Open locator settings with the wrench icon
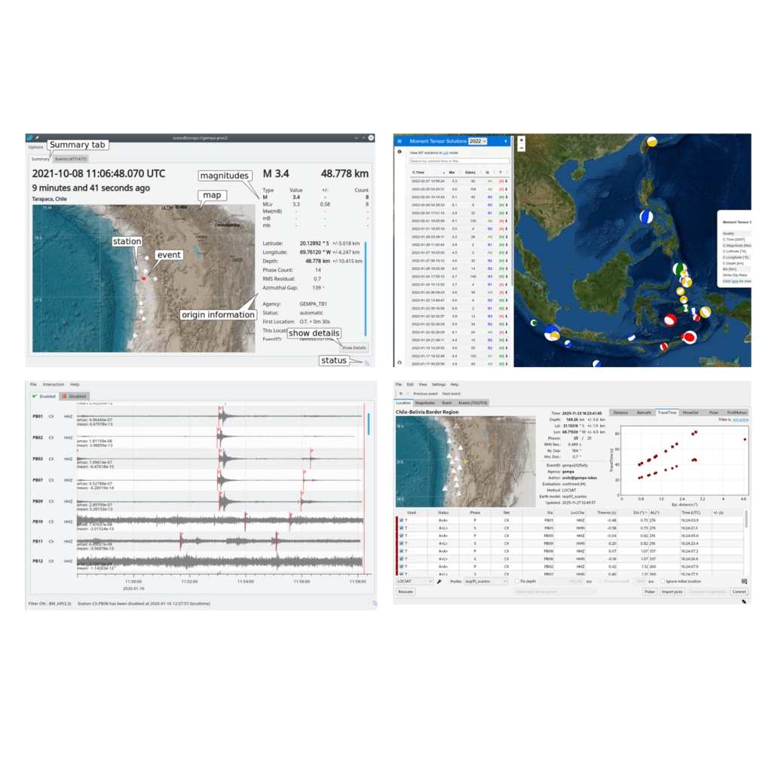 click(x=440, y=582)
